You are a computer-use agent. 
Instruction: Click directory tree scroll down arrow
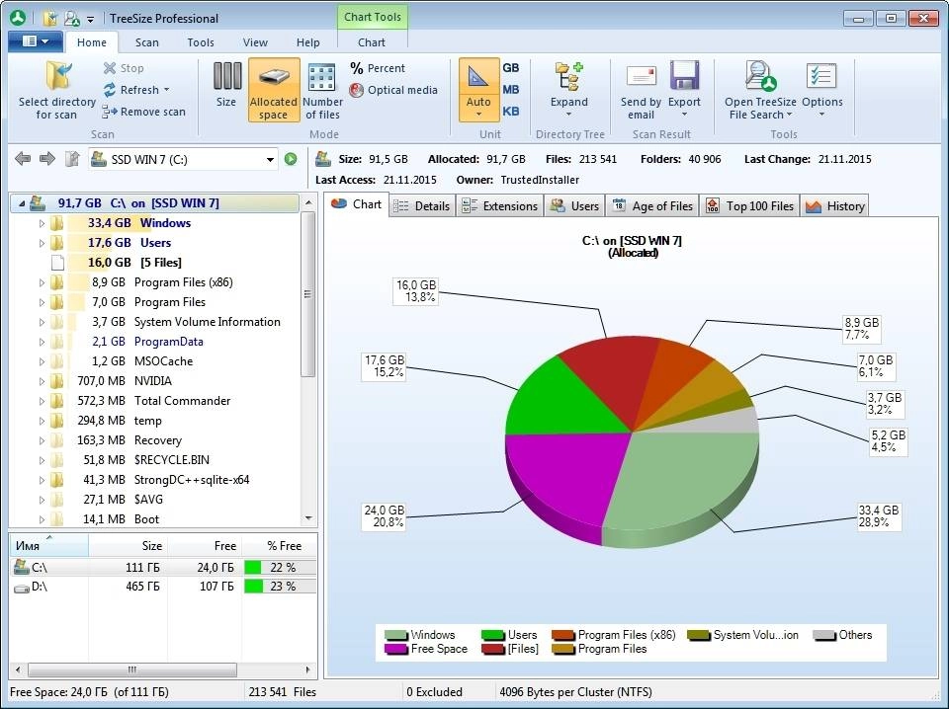(x=308, y=518)
